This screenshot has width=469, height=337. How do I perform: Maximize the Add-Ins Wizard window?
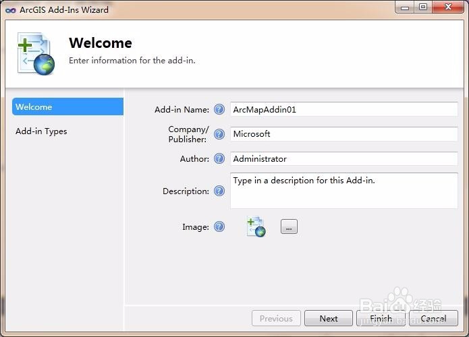coord(423,7)
